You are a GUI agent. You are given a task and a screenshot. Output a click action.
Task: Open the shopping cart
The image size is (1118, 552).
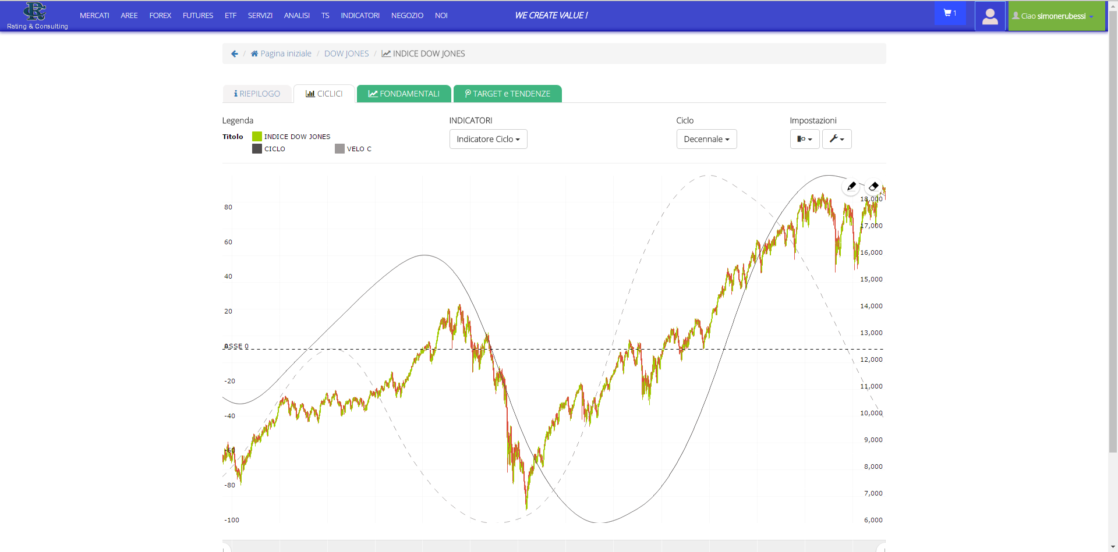pos(950,13)
